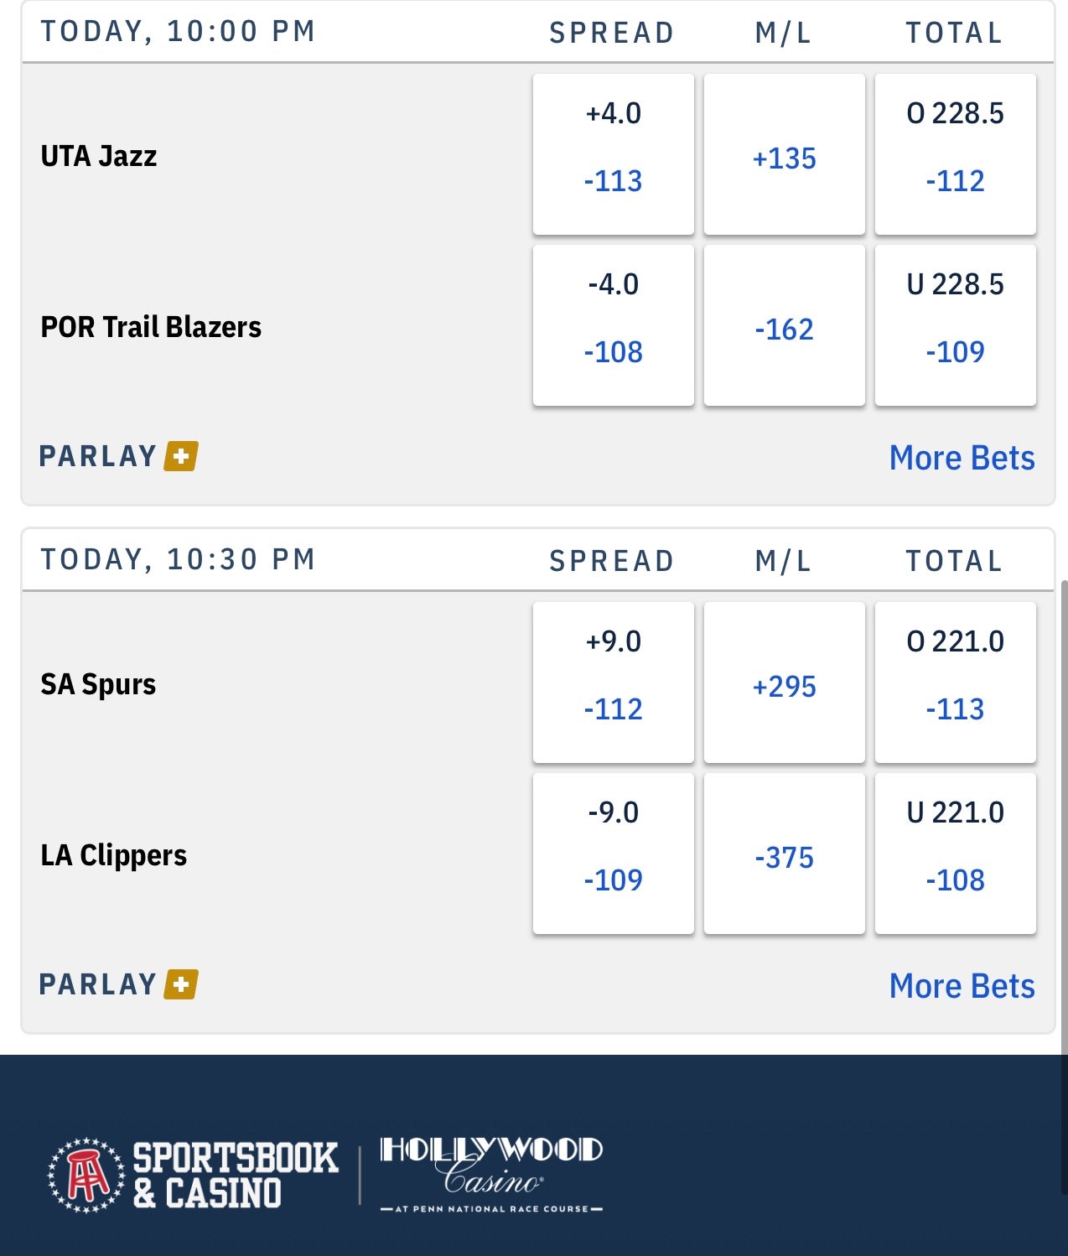The height and width of the screenshot is (1256, 1068).
Task: Open More Bets for Jazz game
Action: point(962,458)
